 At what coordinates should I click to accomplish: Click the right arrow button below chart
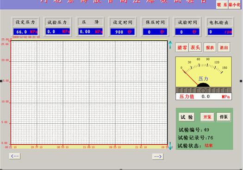tap(158, 157)
